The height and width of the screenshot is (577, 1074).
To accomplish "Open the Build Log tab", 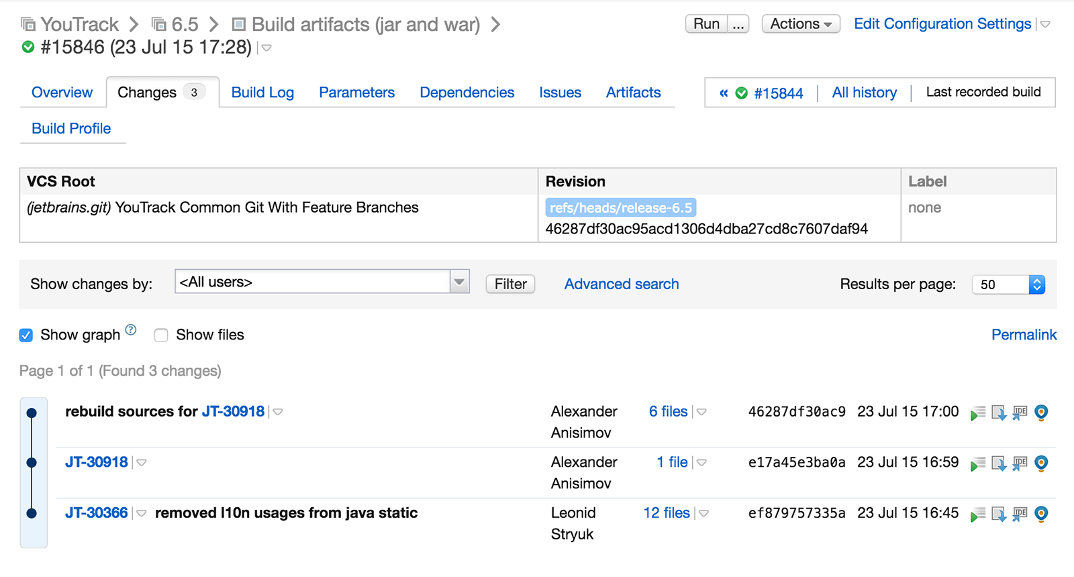I will [x=262, y=93].
